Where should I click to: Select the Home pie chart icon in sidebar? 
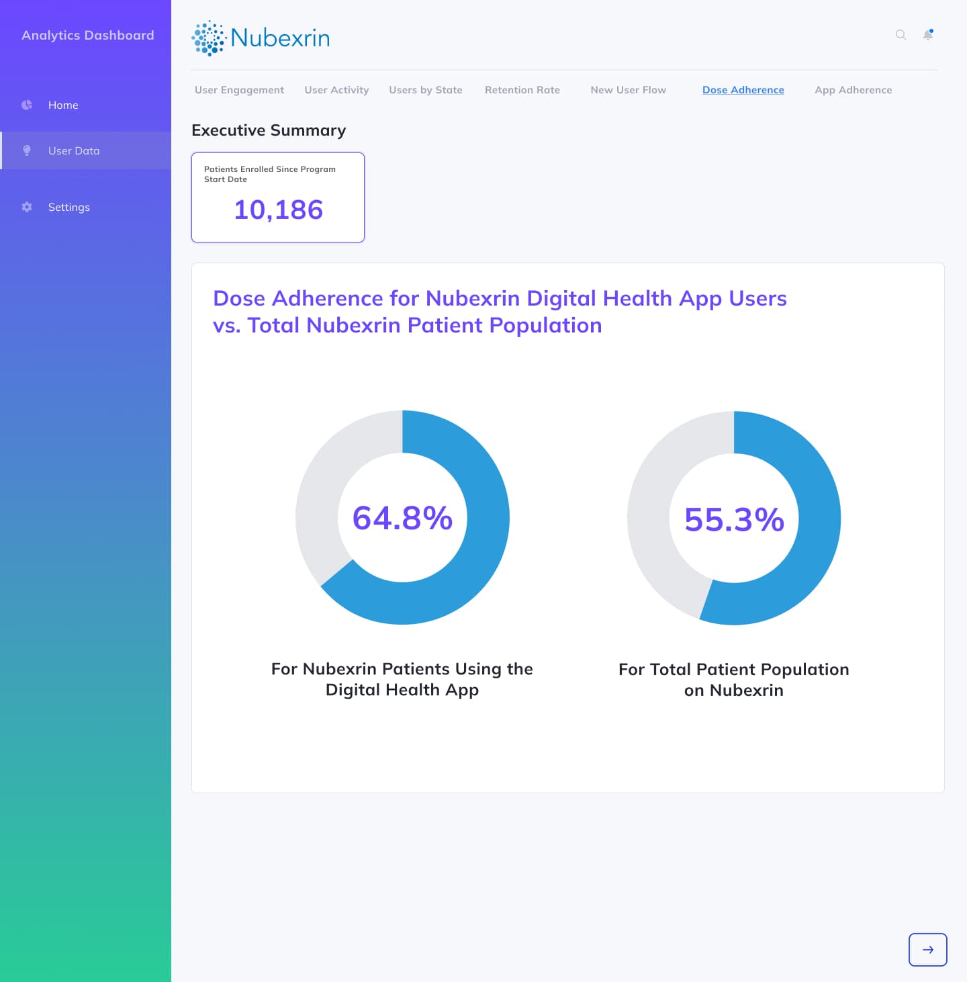[x=27, y=105]
